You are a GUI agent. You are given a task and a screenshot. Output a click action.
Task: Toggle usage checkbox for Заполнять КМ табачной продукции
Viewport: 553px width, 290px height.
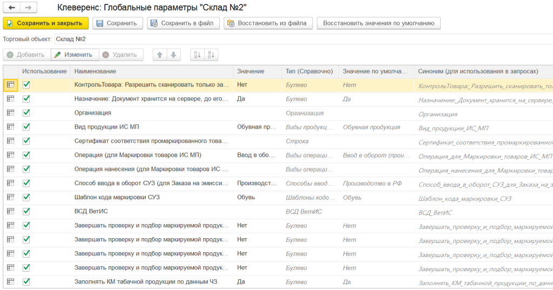pos(26,281)
